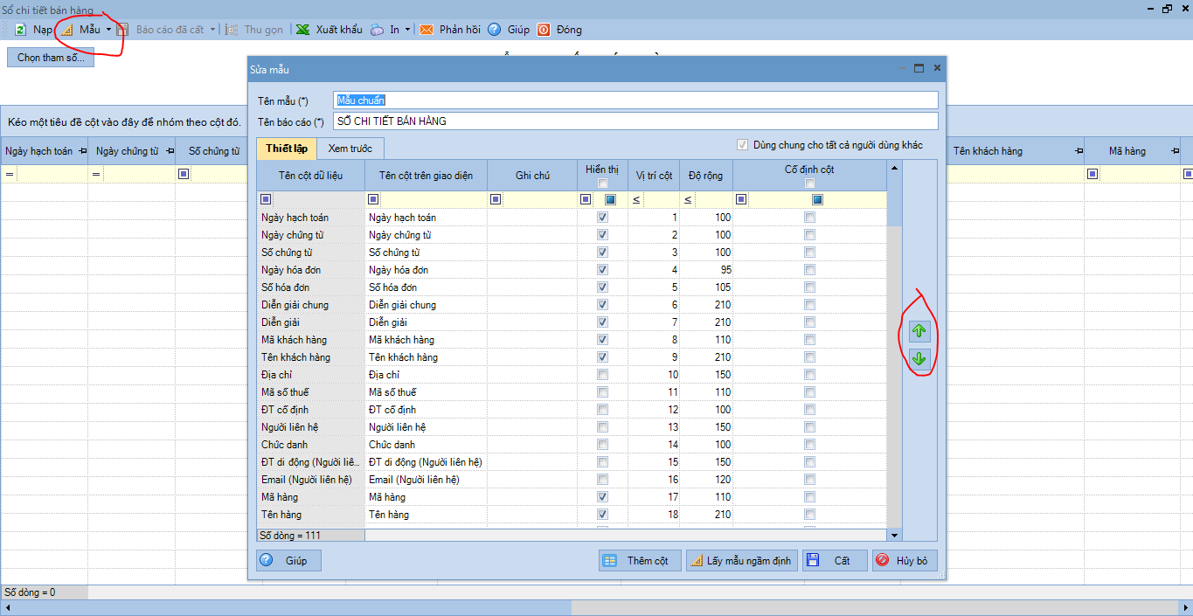Toggle Cố định cột filter row tri-state box

pos(817,200)
